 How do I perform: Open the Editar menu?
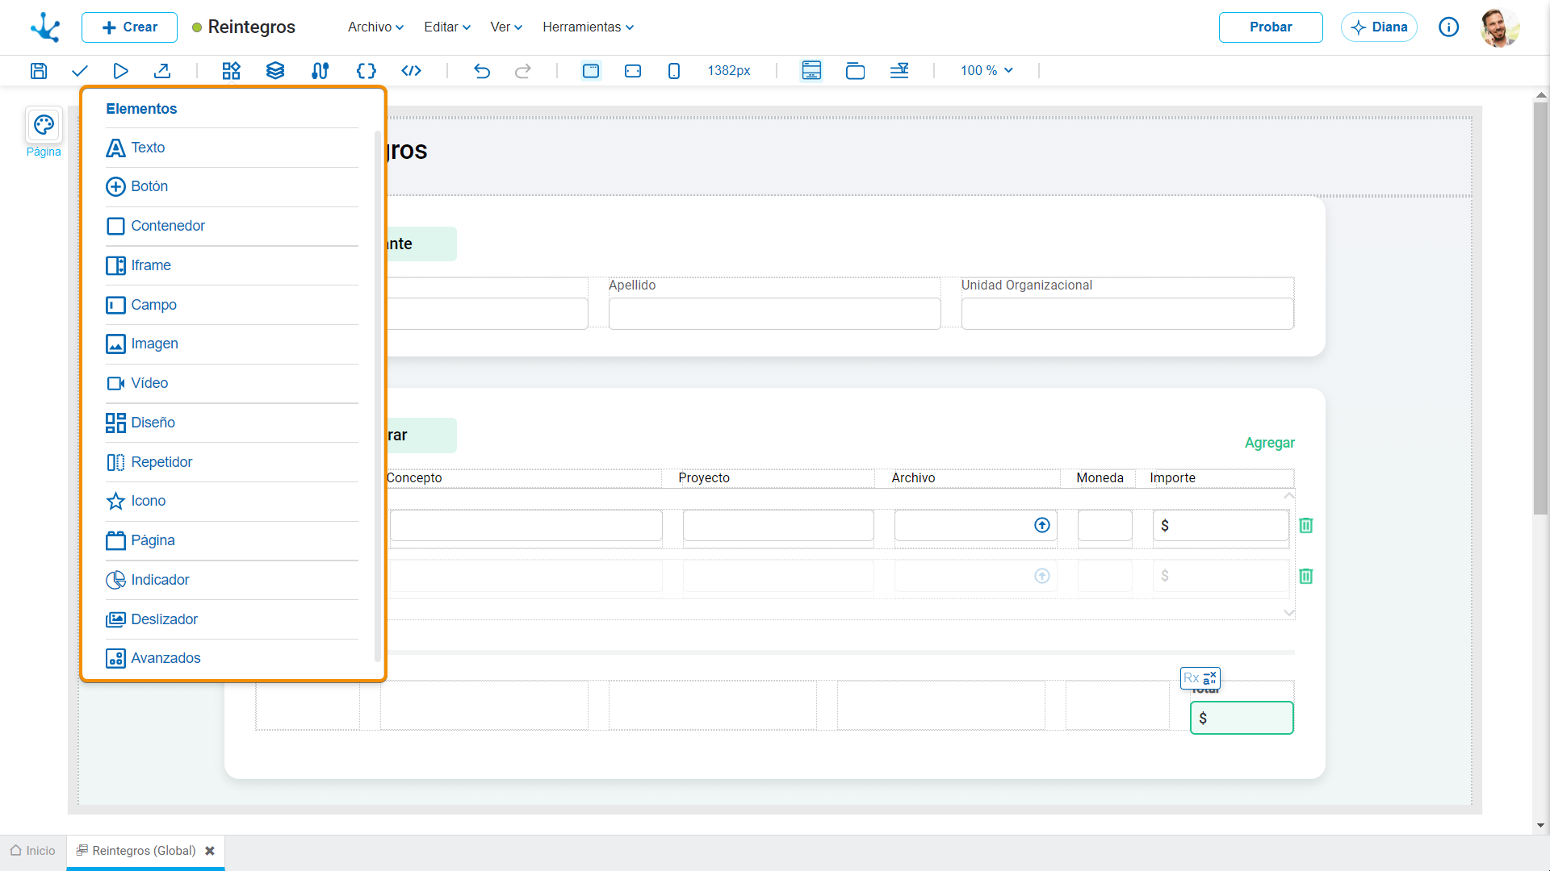pos(447,27)
